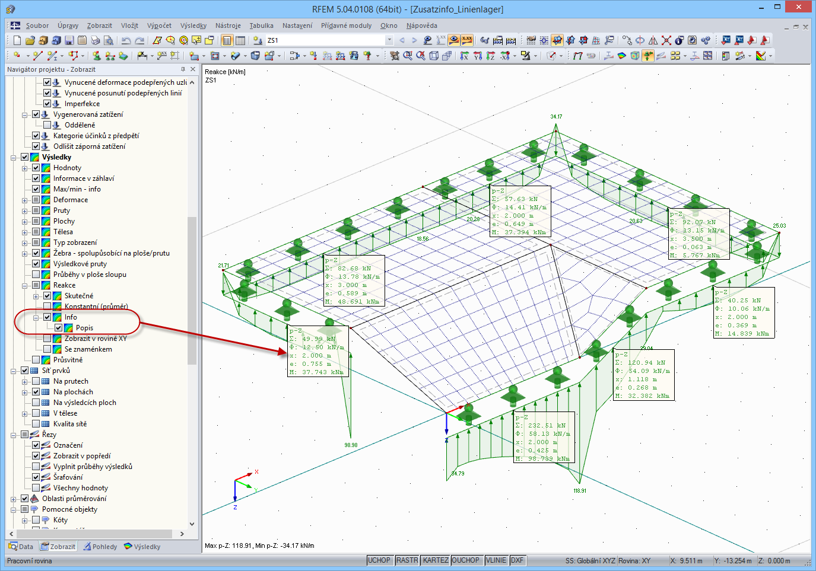Click the new line tool icon
Viewport: 816px width, 571px height.
[x=37, y=56]
